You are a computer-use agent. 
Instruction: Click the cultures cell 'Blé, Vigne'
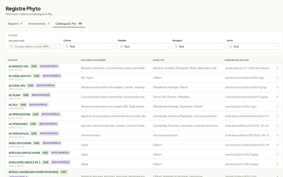[87, 77]
